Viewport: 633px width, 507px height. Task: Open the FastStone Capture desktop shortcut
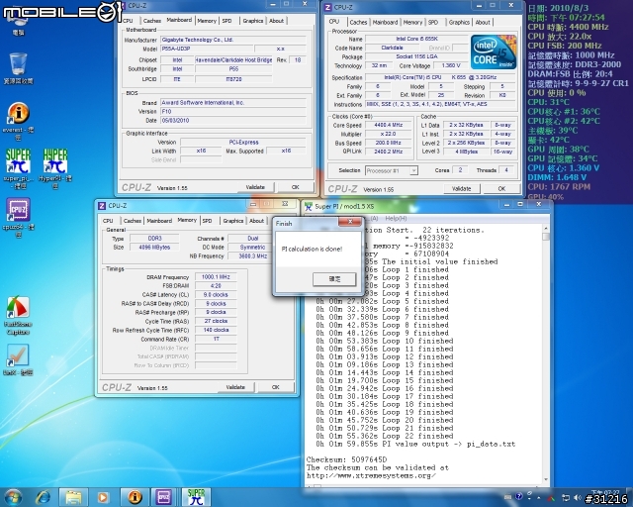(x=18, y=315)
